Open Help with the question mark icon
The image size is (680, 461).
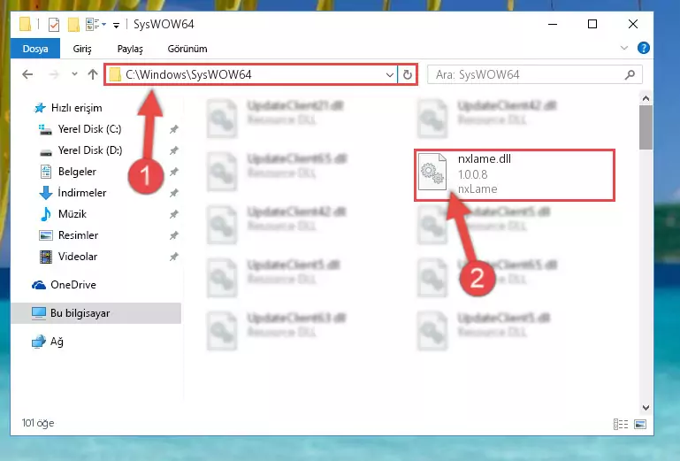[x=644, y=48]
